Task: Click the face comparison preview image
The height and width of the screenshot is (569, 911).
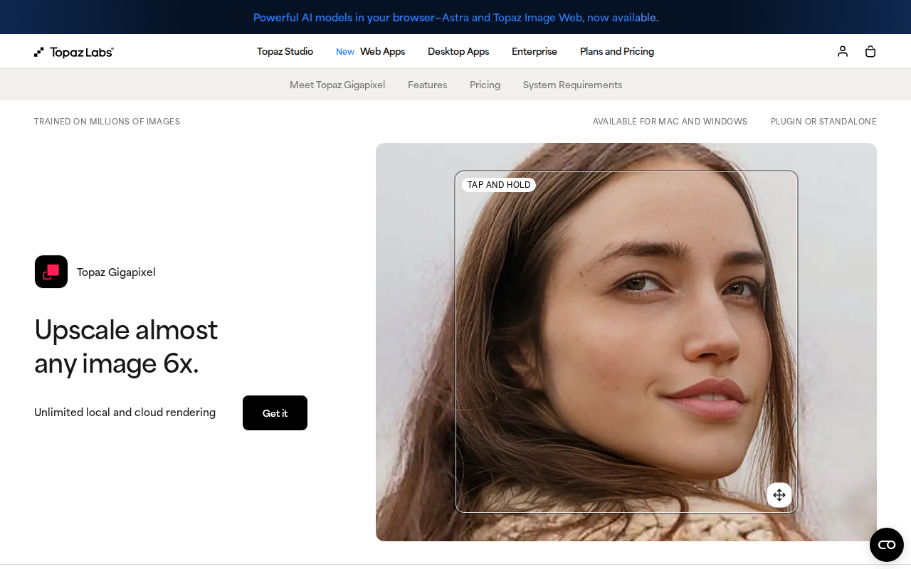Action: tap(626, 342)
